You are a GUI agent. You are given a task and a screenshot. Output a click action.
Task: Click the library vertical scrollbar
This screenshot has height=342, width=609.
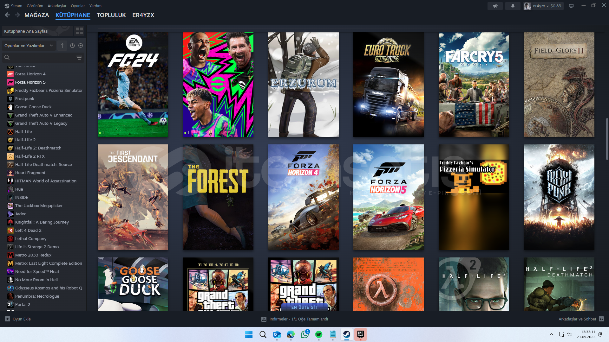click(607, 139)
